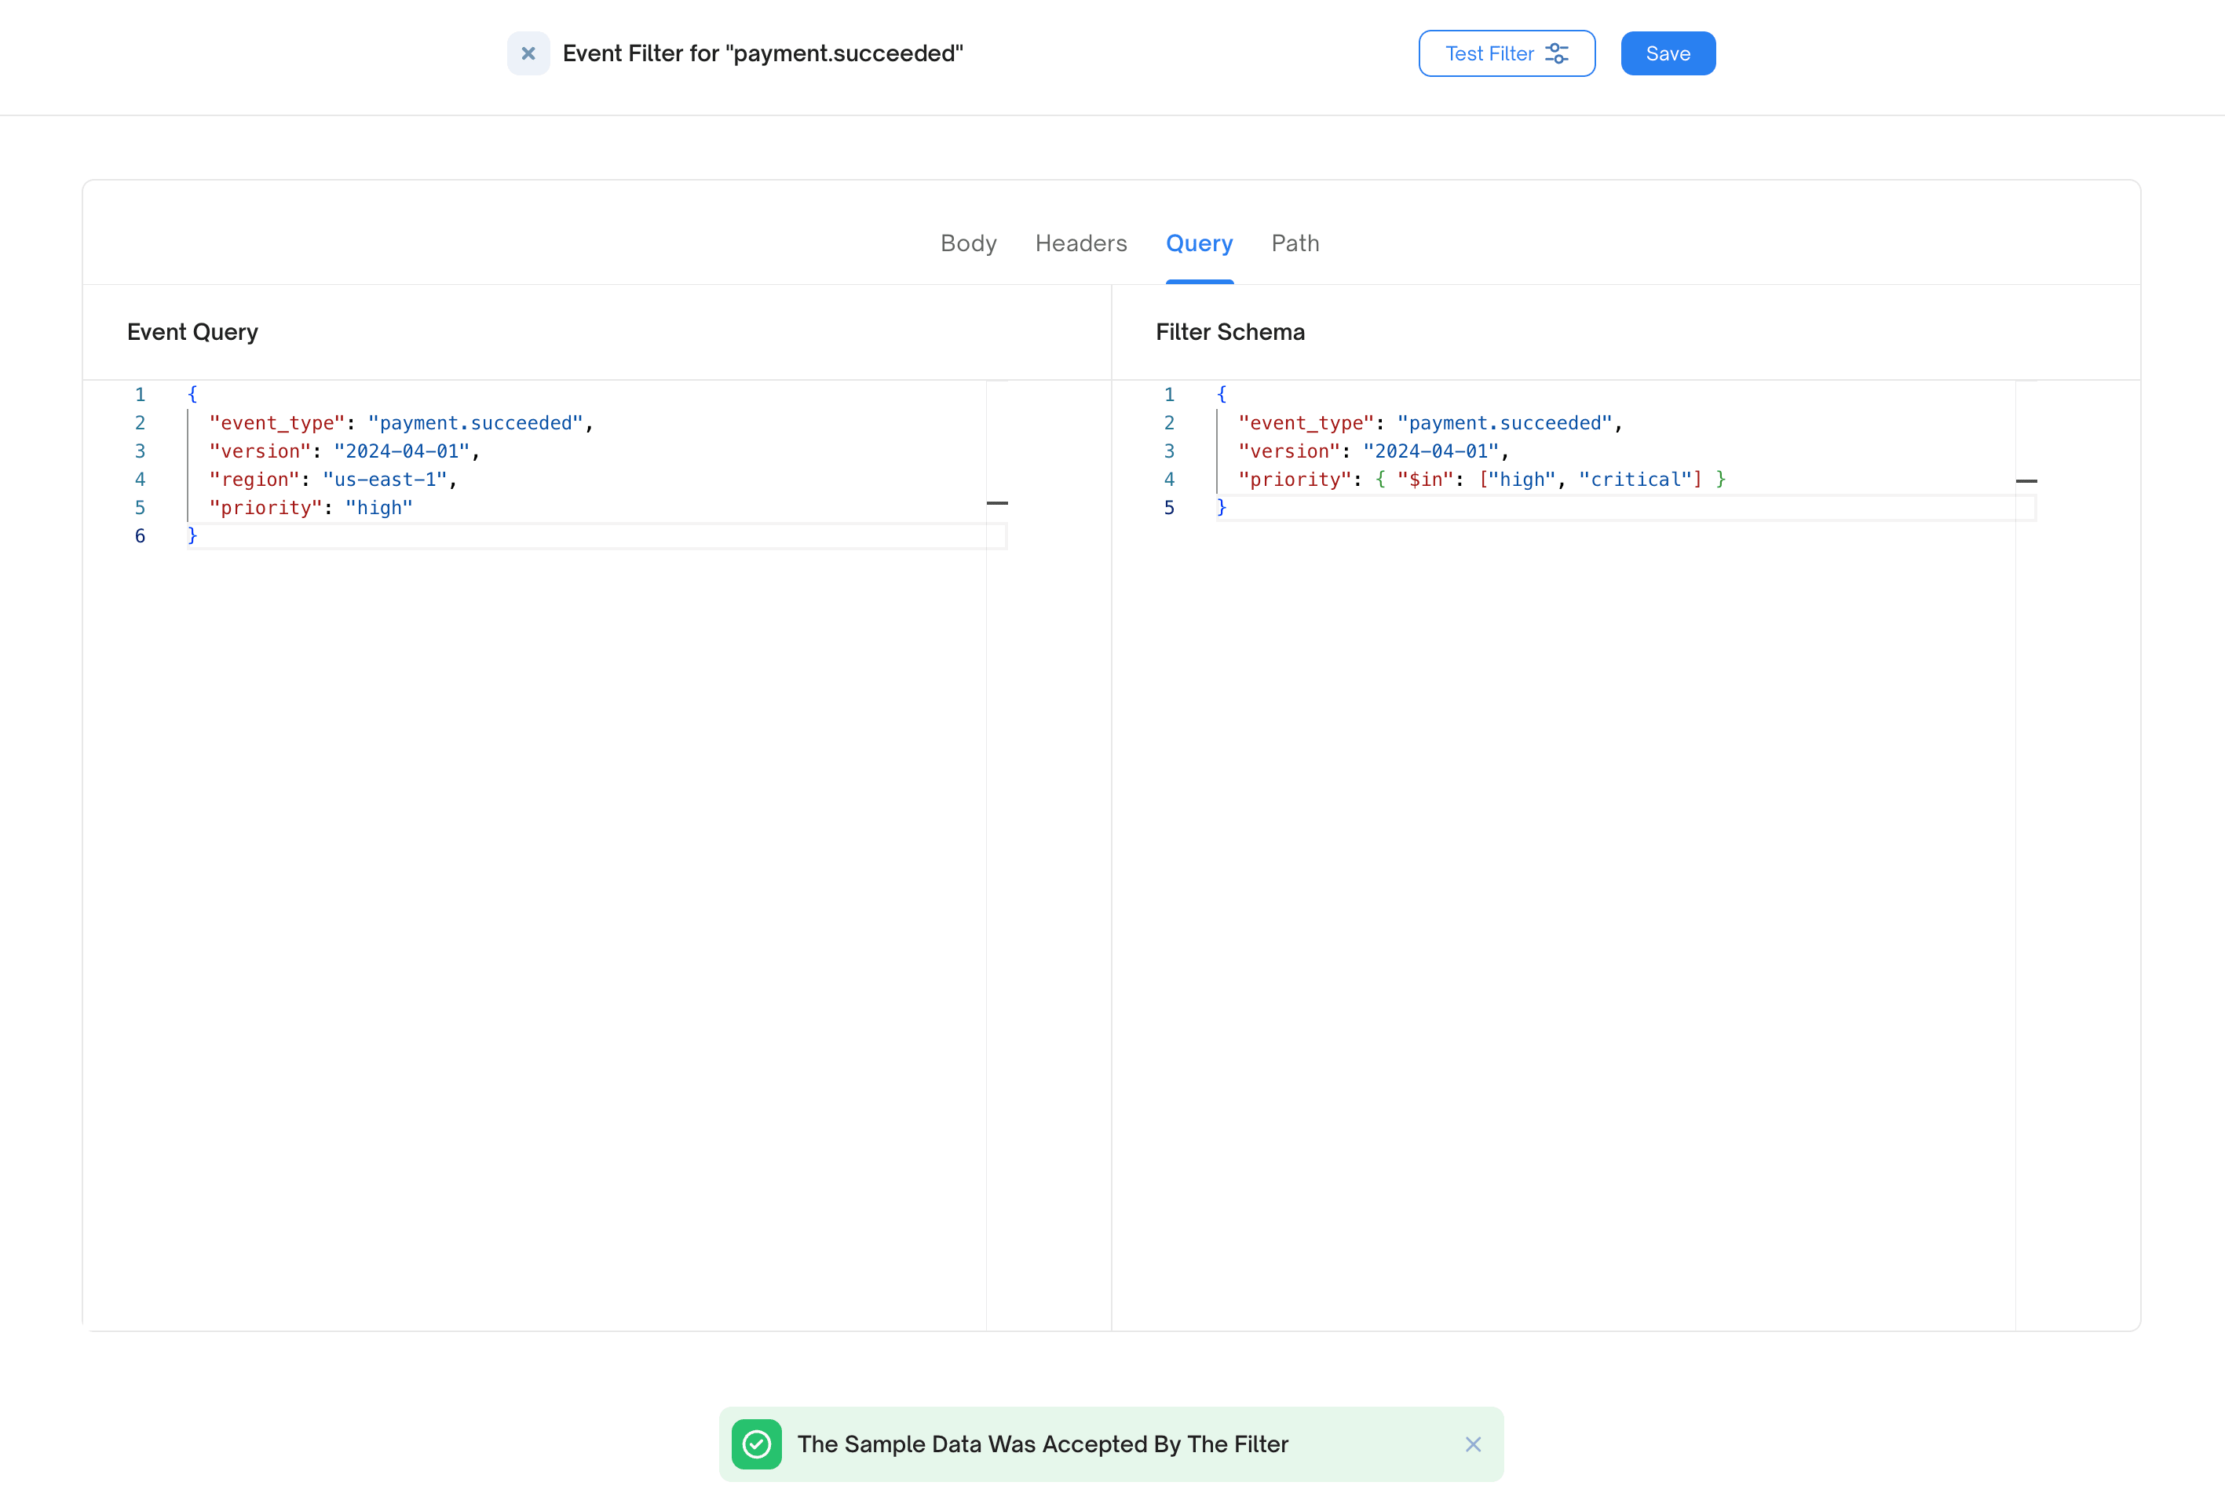
Task: Place cursor at closing brace in Filter Schema
Action: (1221, 509)
